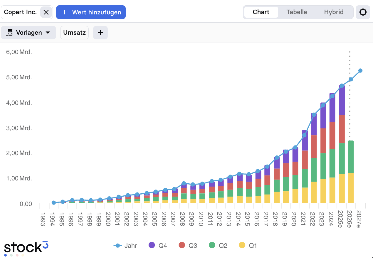Select the Umsatz metric chip
The height and width of the screenshot is (258, 373).
tap(74, 33)
